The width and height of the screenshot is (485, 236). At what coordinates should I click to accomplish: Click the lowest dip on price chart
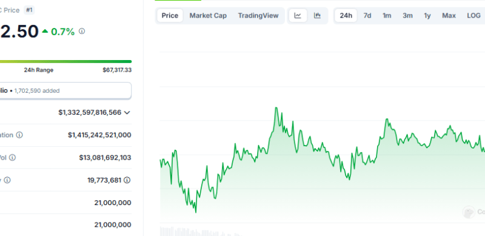pos(196,212)
